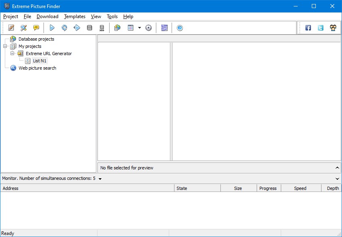Image resolution: width=342 pixels, height=237 pixels.
Task: Open the Tools menu
Action: [112, 16]
